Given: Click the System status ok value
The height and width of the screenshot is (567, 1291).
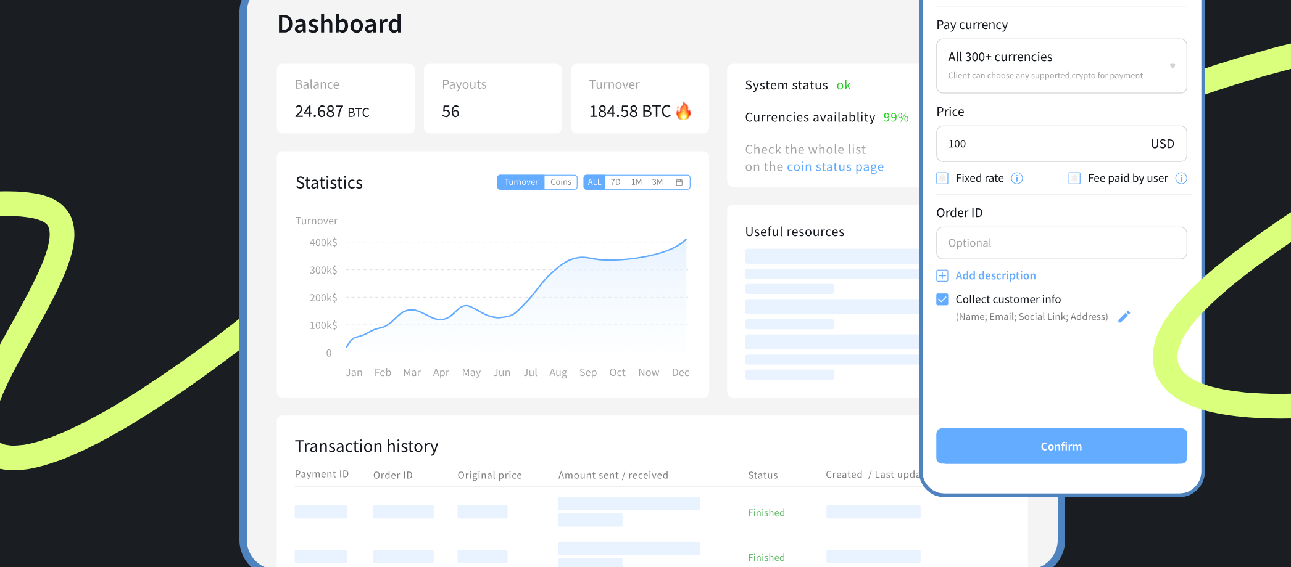Looking at the screenshot, I should click(x=844, y=85).
